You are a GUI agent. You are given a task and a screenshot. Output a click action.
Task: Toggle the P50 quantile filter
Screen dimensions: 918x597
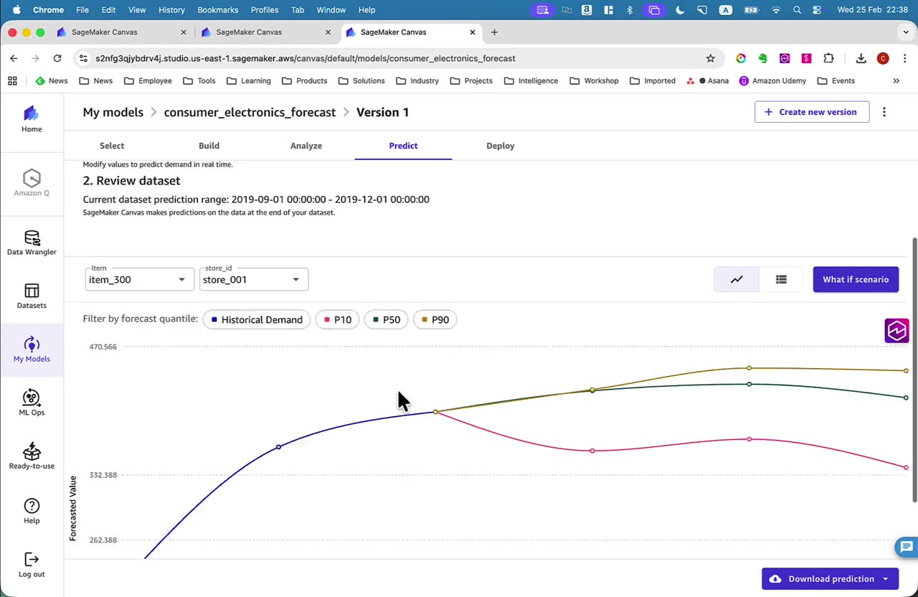point(386,319)
